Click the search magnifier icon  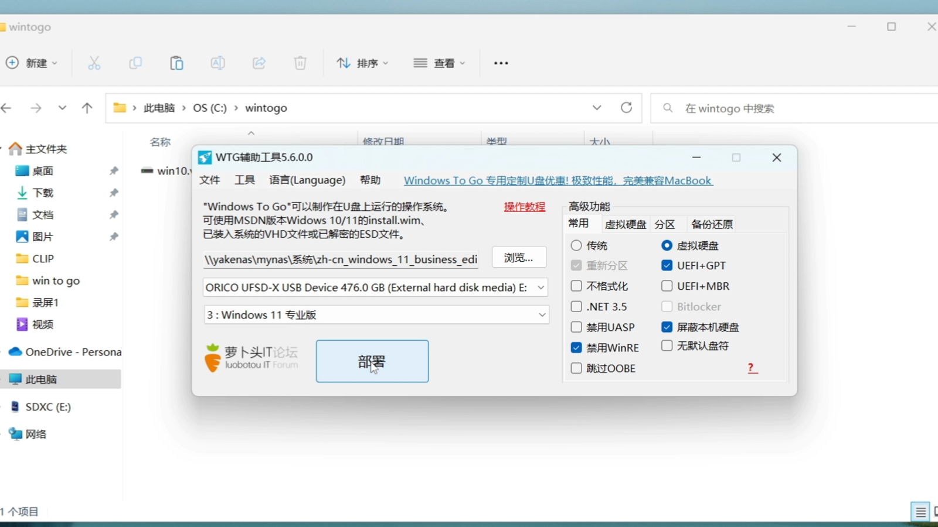coord(668,108)
